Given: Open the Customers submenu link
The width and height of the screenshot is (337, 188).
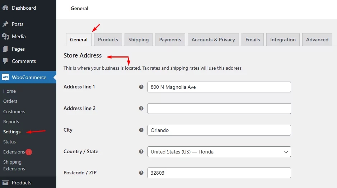Looking at the screenshot, I should 14,111.
